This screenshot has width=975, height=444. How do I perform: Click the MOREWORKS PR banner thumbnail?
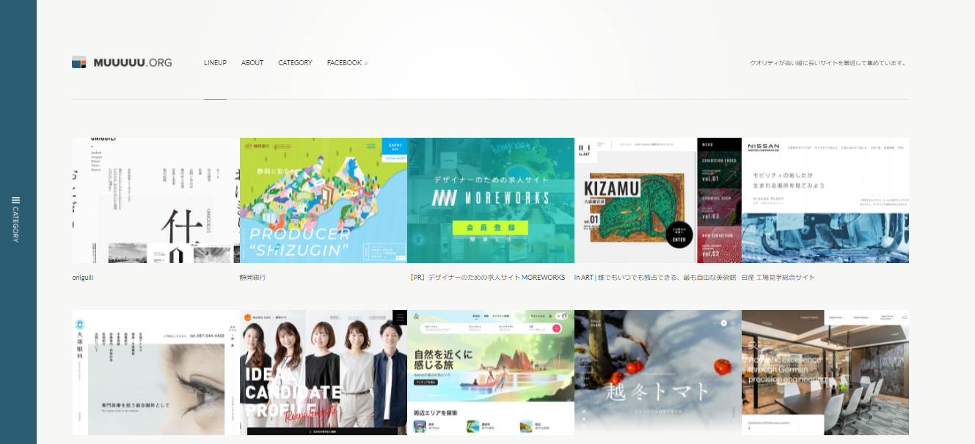pos(490,200)
